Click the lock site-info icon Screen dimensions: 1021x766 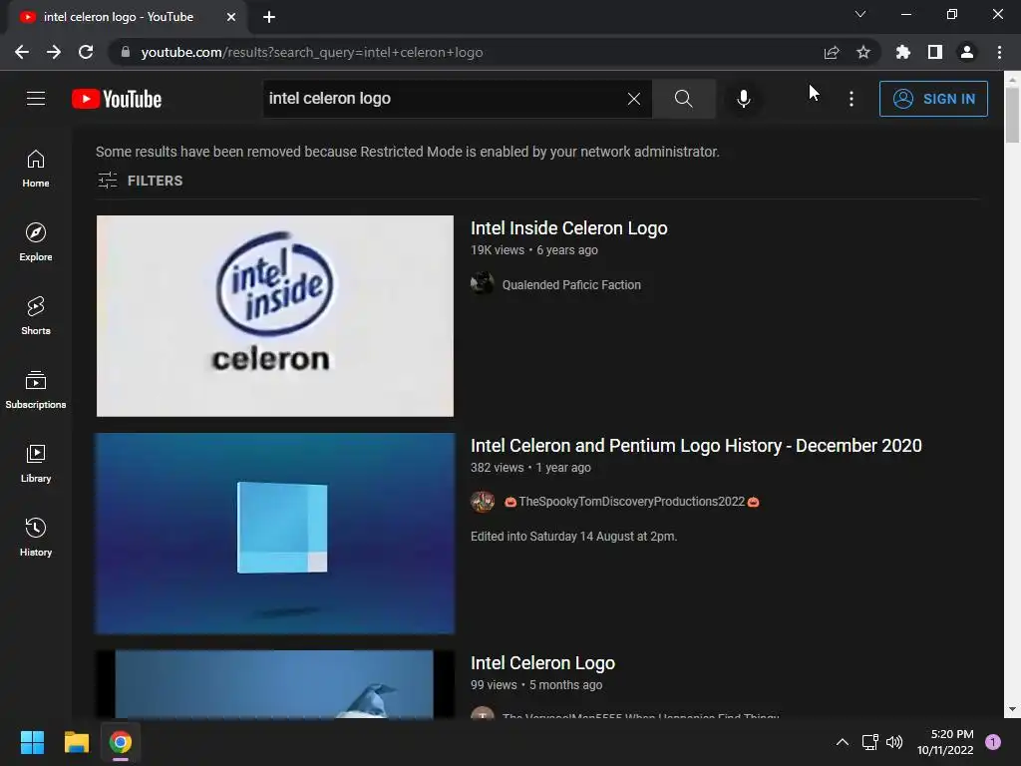(x=126, y=52)
